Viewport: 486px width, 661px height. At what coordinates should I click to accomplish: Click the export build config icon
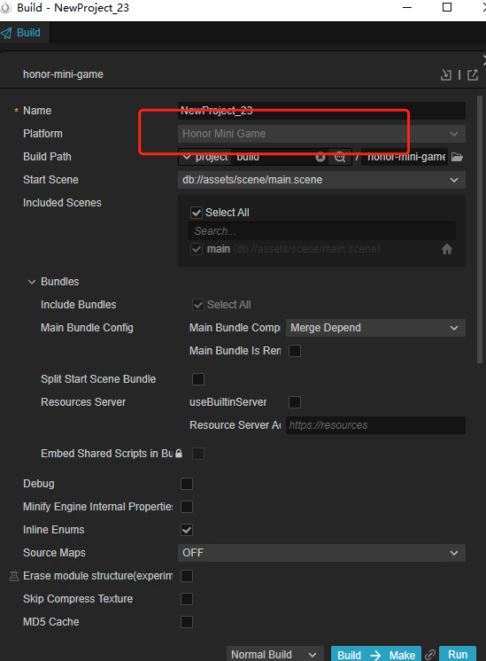coord(473,75)
